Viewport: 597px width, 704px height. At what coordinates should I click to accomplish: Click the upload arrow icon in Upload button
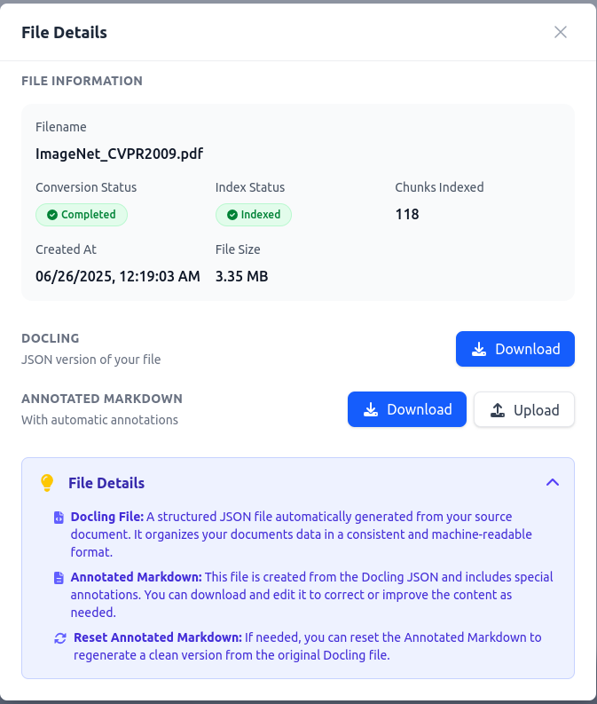498,410
